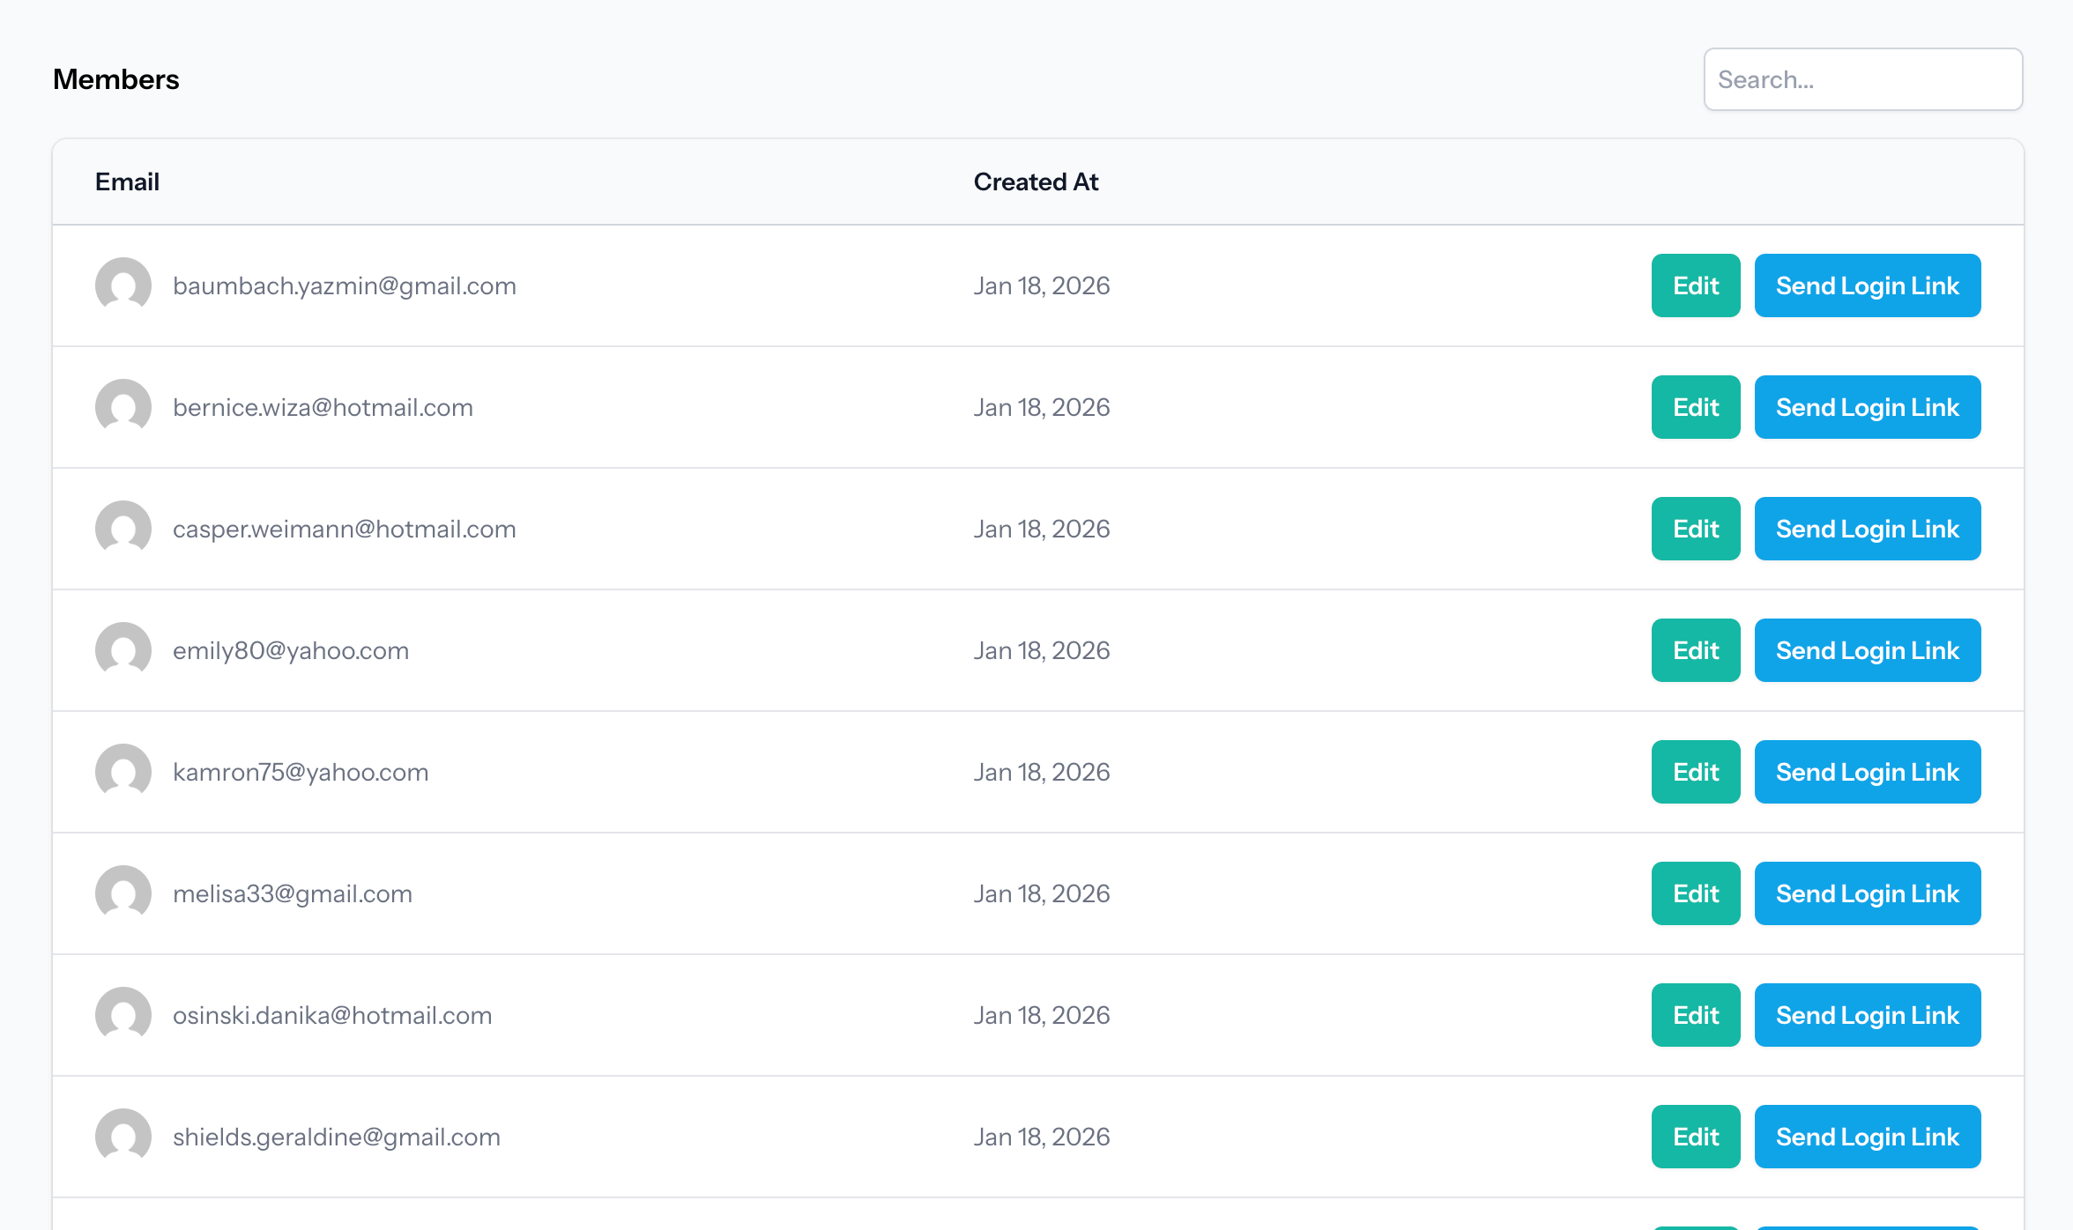Click the avatar for baumbach.yazmin@gmail.com
Image resolution: width=2073 pixels, height=1230 pixels.
tap(123, 285)
